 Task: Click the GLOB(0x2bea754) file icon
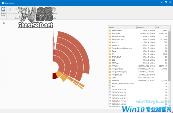110,95
